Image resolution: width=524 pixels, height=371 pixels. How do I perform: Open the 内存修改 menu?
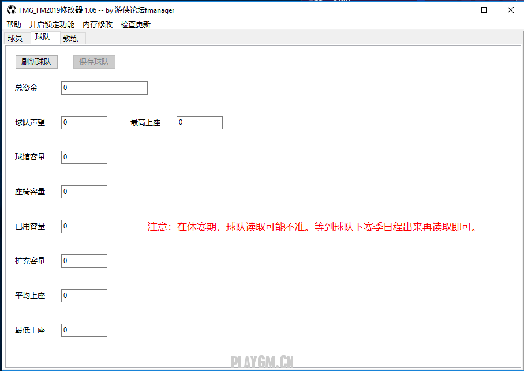tap(98, 24)
